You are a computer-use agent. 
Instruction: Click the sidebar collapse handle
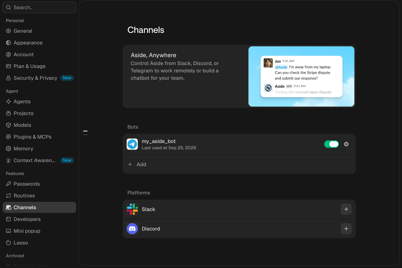coord(85,133)
